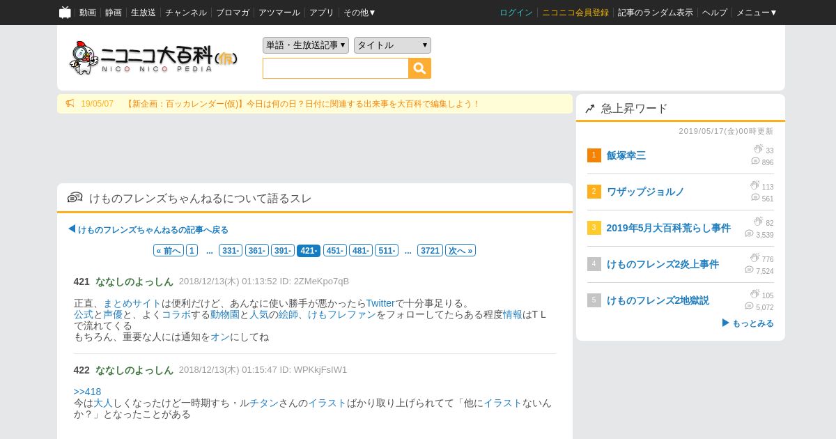Click the comment icon showing 3,539

coord(749,233)
